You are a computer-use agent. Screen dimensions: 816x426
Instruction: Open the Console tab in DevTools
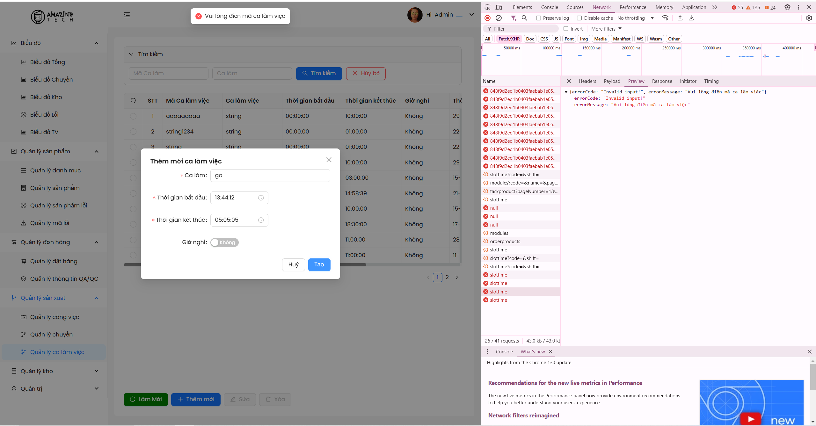[549, 7]
